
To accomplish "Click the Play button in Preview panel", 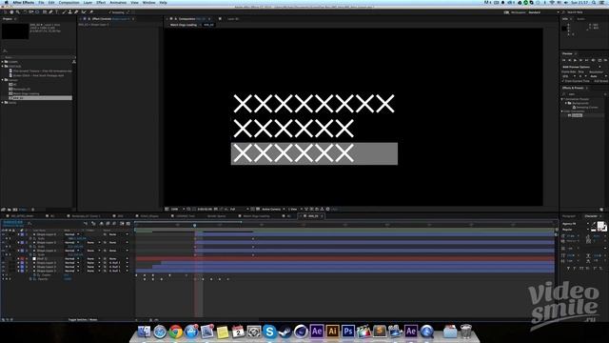I will (x=575, y=60).
